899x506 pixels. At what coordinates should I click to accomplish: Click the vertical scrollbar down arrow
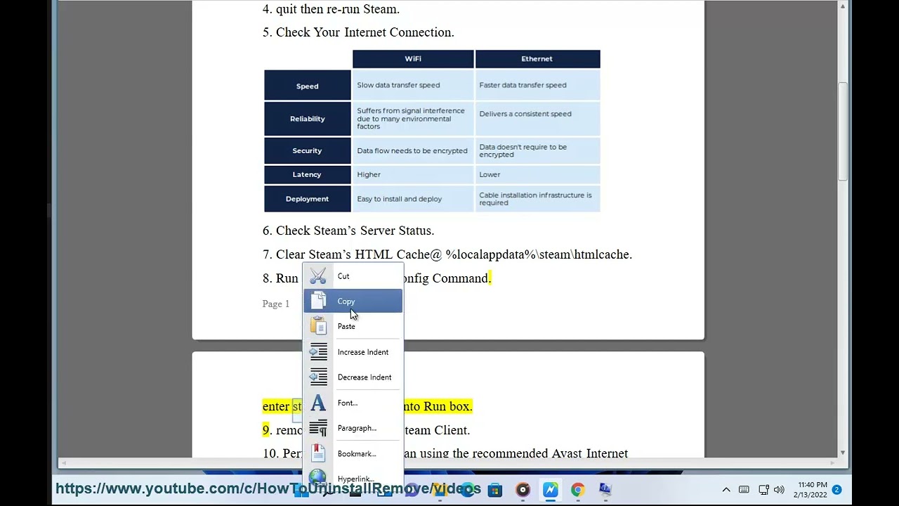pos(843,452)
